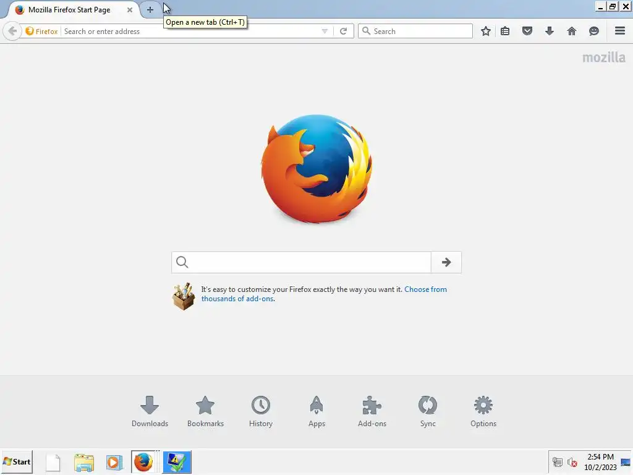
Task: Click the main page search input box
Action: pyautogui.click(x=302, y=262)
